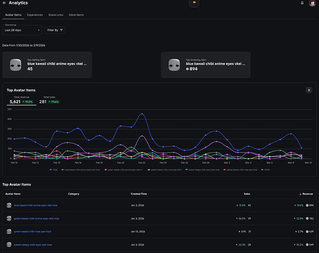Click the Category column header
This screenshot has height=253, width=319.
pyautogui.click(x=74, y=194)
